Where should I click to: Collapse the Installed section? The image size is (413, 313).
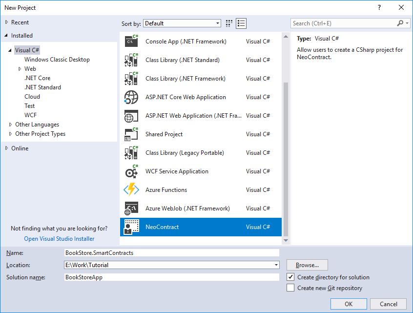6,35
